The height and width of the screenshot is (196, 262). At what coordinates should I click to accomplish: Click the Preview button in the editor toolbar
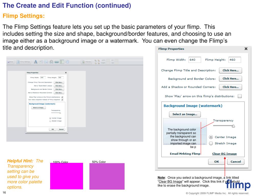(x=86, y=62)
